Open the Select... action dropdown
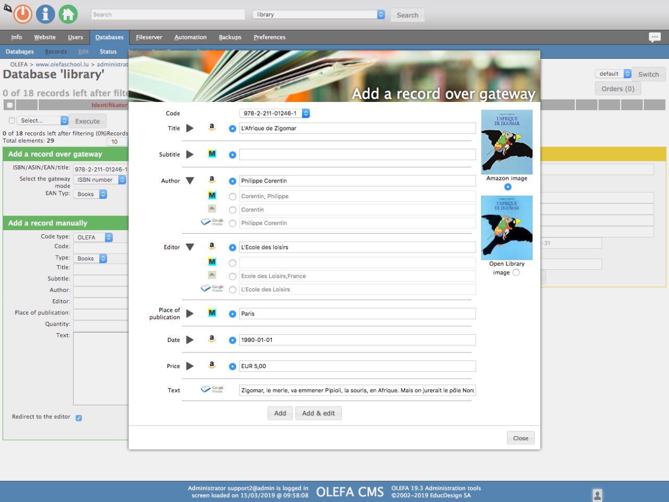Image resolution: width=669 pixels, height=502 pixels. pyautogui.click(x=42, y=120)
